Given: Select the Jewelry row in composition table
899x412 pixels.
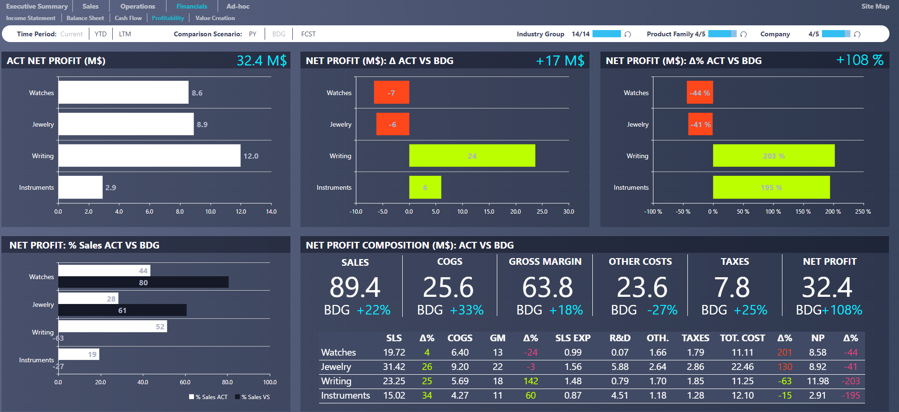Looking at the screenshot, I should (x=592, y=367).
